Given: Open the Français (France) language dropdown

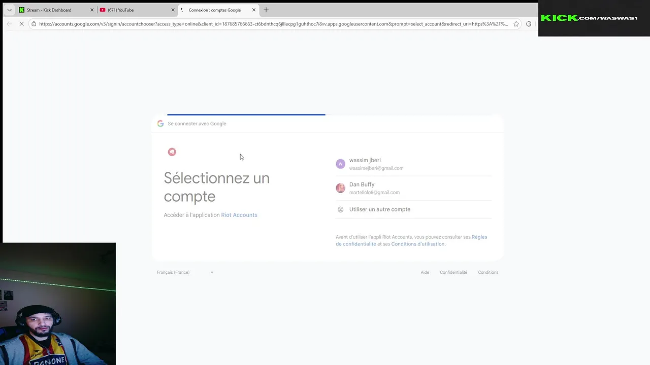Looking at the screenshot, I should (185, 272).
